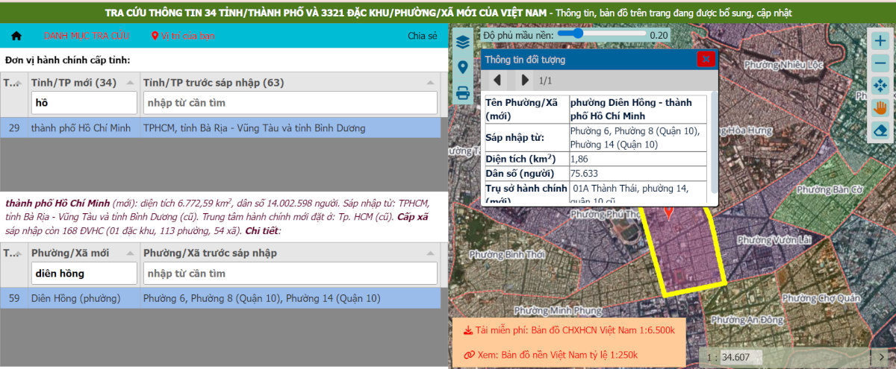
Task: Show previous object in info popup
Action: tap(497, 80)
